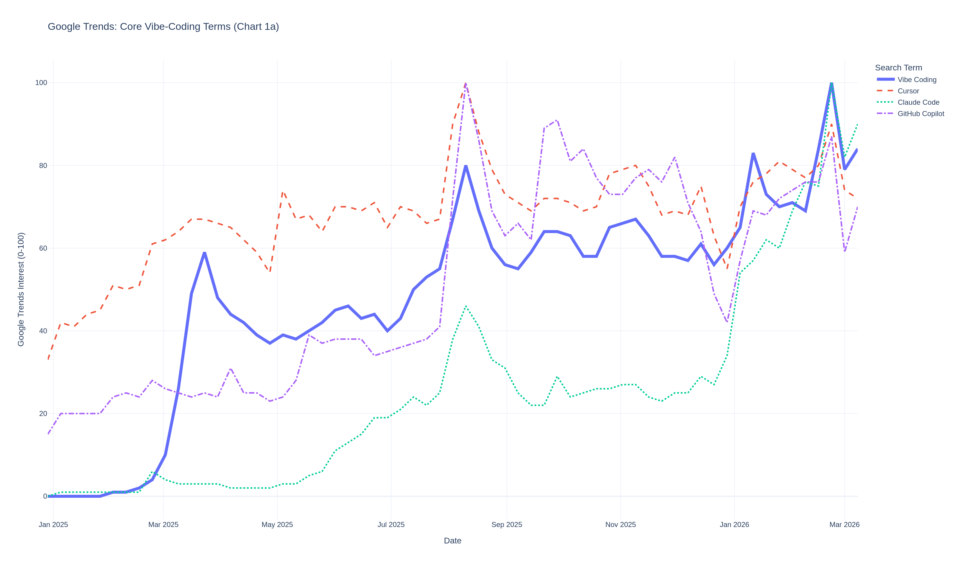Image resolution: width=955 pixels, height=567 pixels.
Task: Click the Google Trends Interest y-axis title
Action: 21,289
